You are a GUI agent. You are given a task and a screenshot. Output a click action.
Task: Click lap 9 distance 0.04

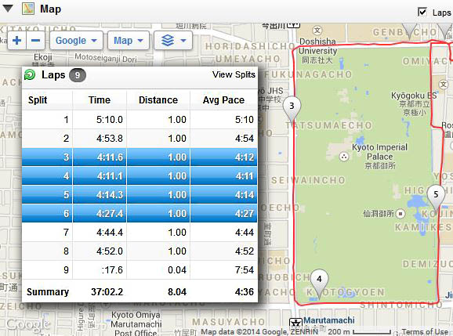tap(177, 270)
